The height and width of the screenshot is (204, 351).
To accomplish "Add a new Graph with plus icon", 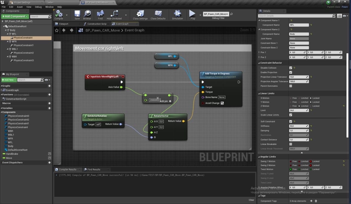I will (49, 86).
